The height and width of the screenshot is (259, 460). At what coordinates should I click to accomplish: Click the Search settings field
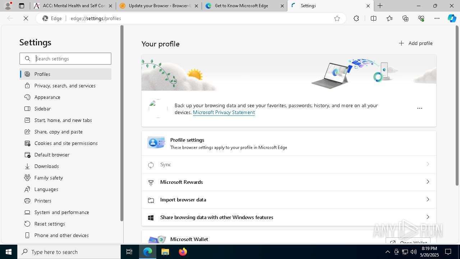click(65, 59)
